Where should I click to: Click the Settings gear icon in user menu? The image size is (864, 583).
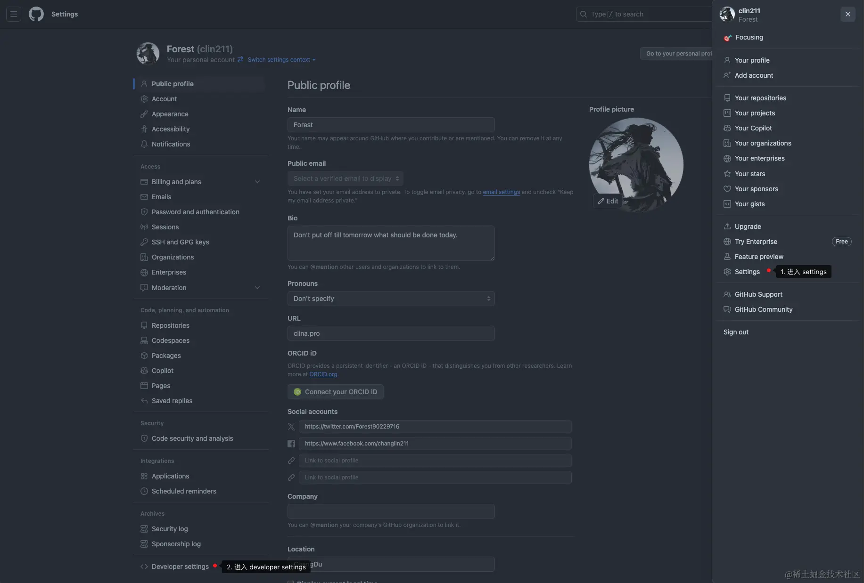727,272
